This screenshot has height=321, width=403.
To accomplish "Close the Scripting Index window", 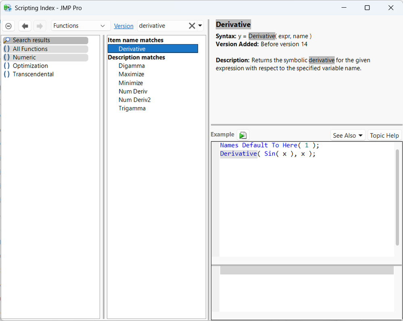I will tap(390, 8).
